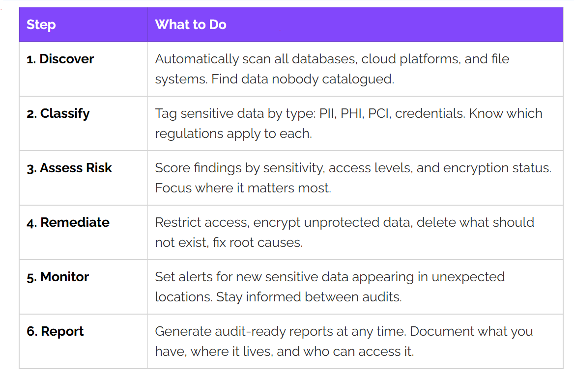Click the 'Automatically scan all databases' description

click(355, 69)
